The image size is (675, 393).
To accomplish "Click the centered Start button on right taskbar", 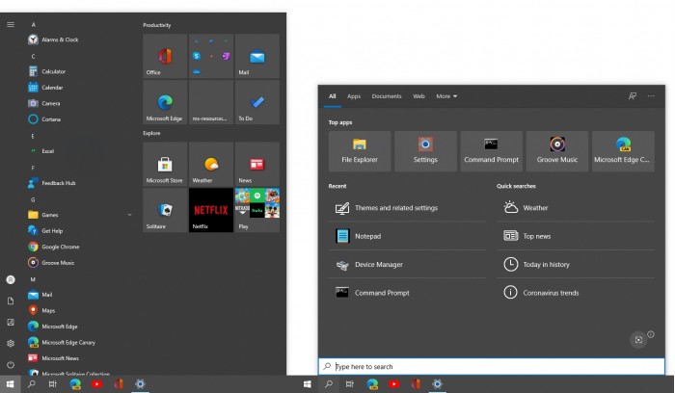I will 308,384.
